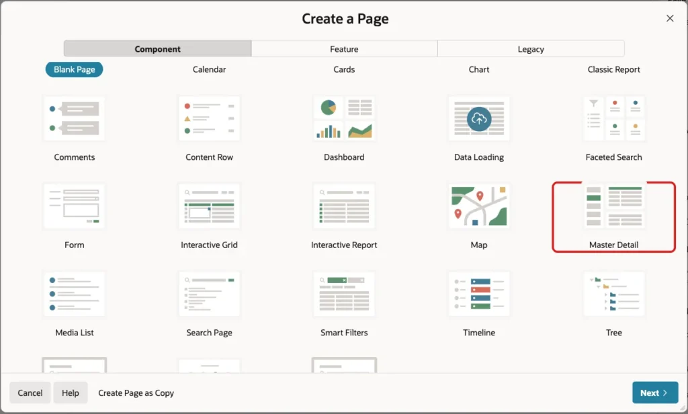Choose the Smart Filters icon

[344, 294]
